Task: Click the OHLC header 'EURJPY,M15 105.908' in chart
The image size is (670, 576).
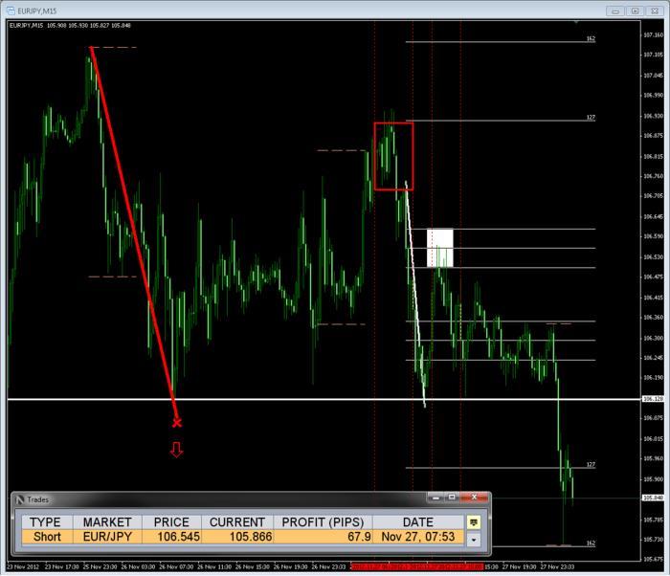Action: tap(37, 26)
